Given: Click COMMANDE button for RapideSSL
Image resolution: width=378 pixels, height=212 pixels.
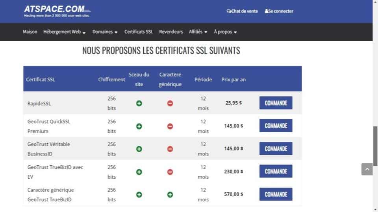Looking at the screenshot, I should [x=276, y=103].
